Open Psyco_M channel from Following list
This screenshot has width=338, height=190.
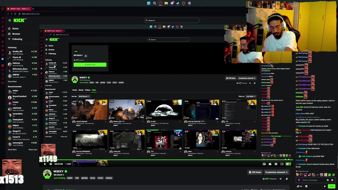(x=22, y=58)
